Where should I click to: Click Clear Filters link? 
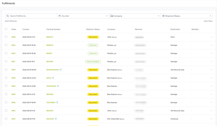click(x=208, y=21)
